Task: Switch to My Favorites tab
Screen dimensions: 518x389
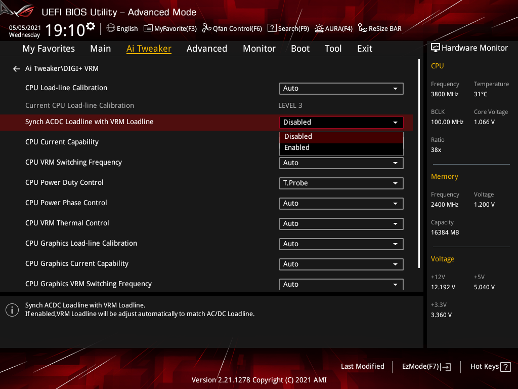Action: pos(49,49)
